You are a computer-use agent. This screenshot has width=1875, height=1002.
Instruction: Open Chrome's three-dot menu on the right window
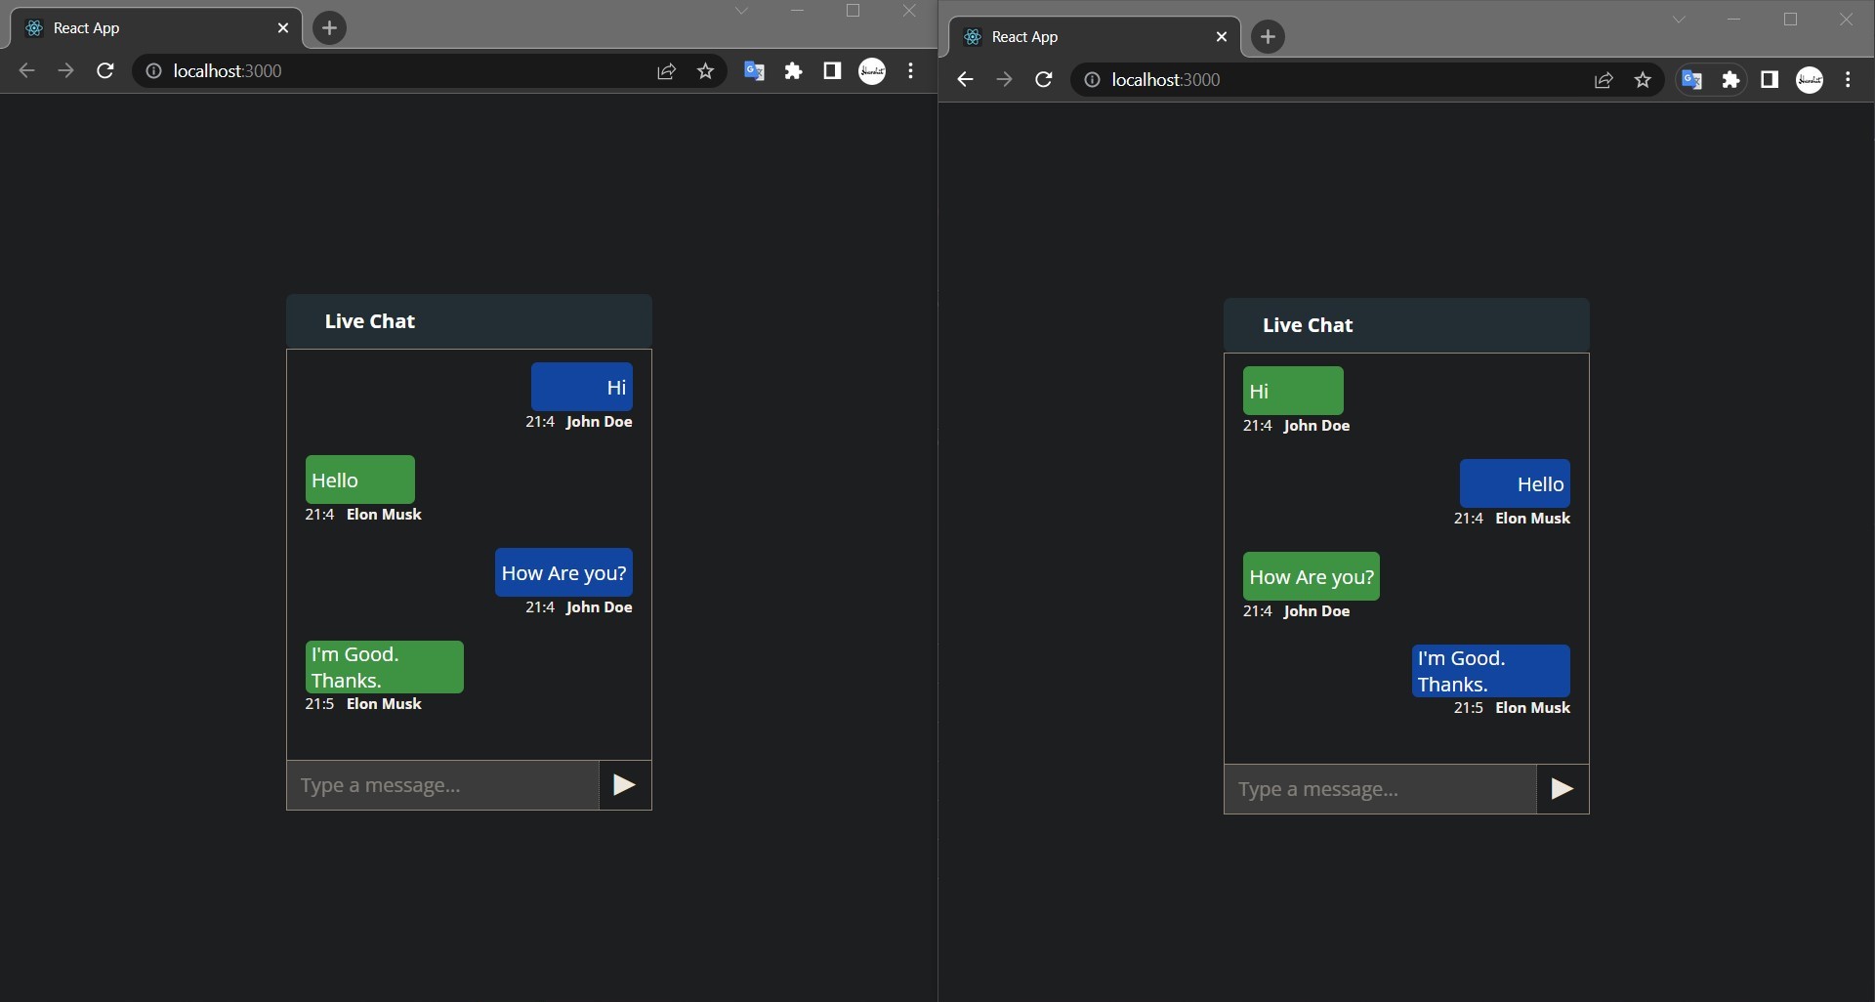pyautogui.click(x=1849, y=79)
